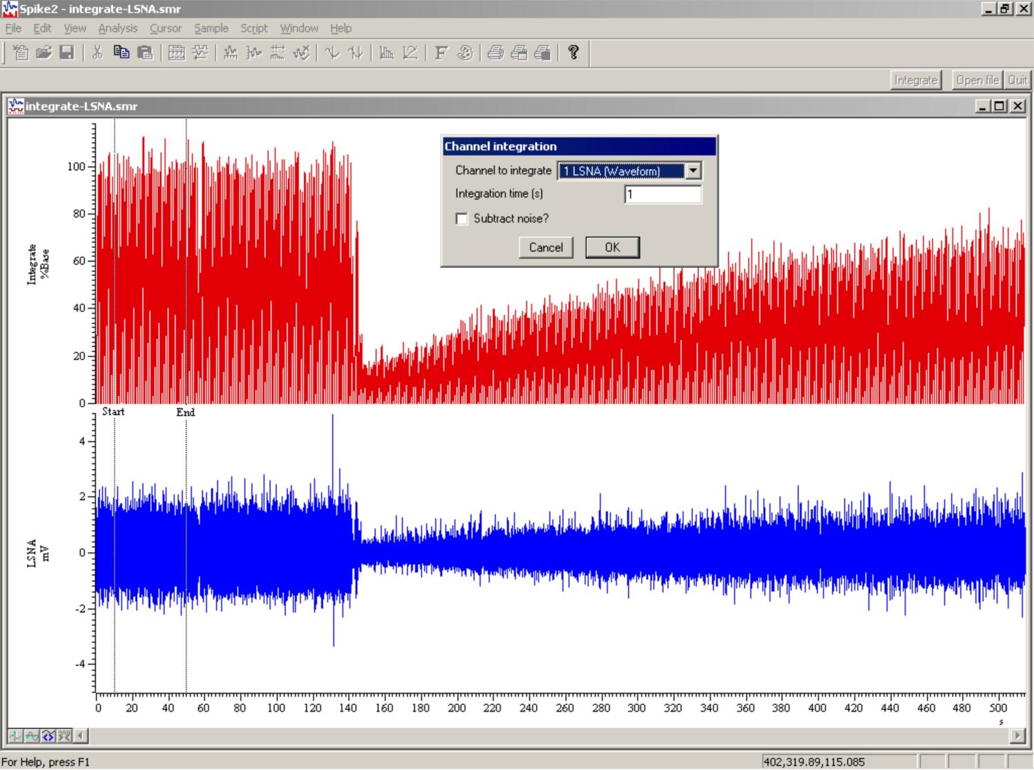1034x770 pixels.
Task: Open the Sample menu
Action: 211,28
